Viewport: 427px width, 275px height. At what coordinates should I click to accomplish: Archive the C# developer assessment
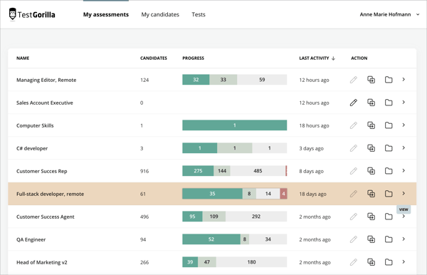(389, 148)
